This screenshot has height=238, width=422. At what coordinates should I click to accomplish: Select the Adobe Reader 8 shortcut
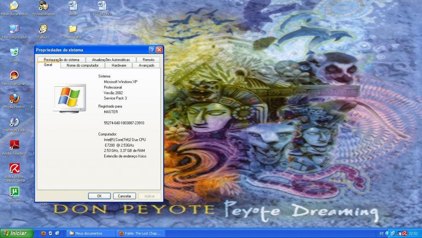click(14, 148)
